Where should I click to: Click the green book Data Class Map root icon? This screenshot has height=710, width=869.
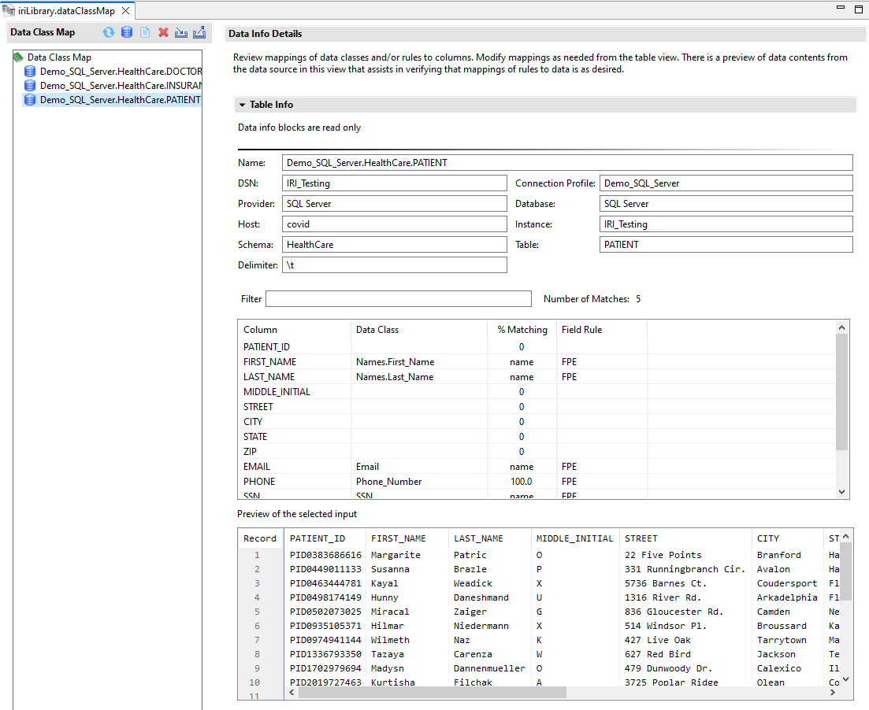18,57
